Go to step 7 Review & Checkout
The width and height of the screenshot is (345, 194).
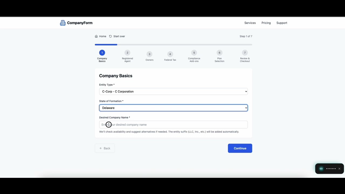[x=245, y=53]
